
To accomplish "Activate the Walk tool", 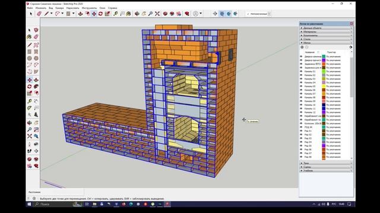I will click(30, 151).
